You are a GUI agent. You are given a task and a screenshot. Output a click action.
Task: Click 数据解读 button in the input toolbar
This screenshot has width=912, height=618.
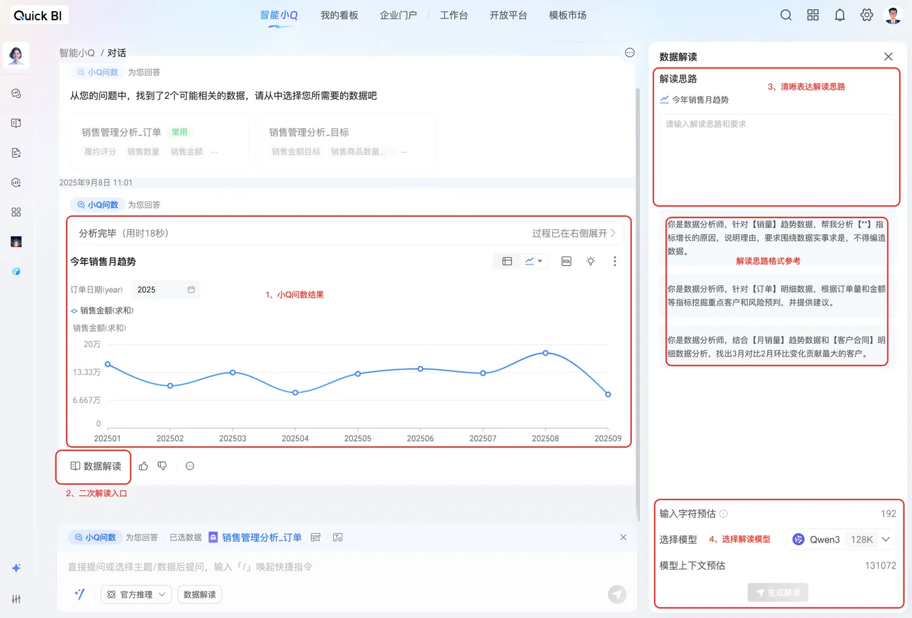[199, 595]
